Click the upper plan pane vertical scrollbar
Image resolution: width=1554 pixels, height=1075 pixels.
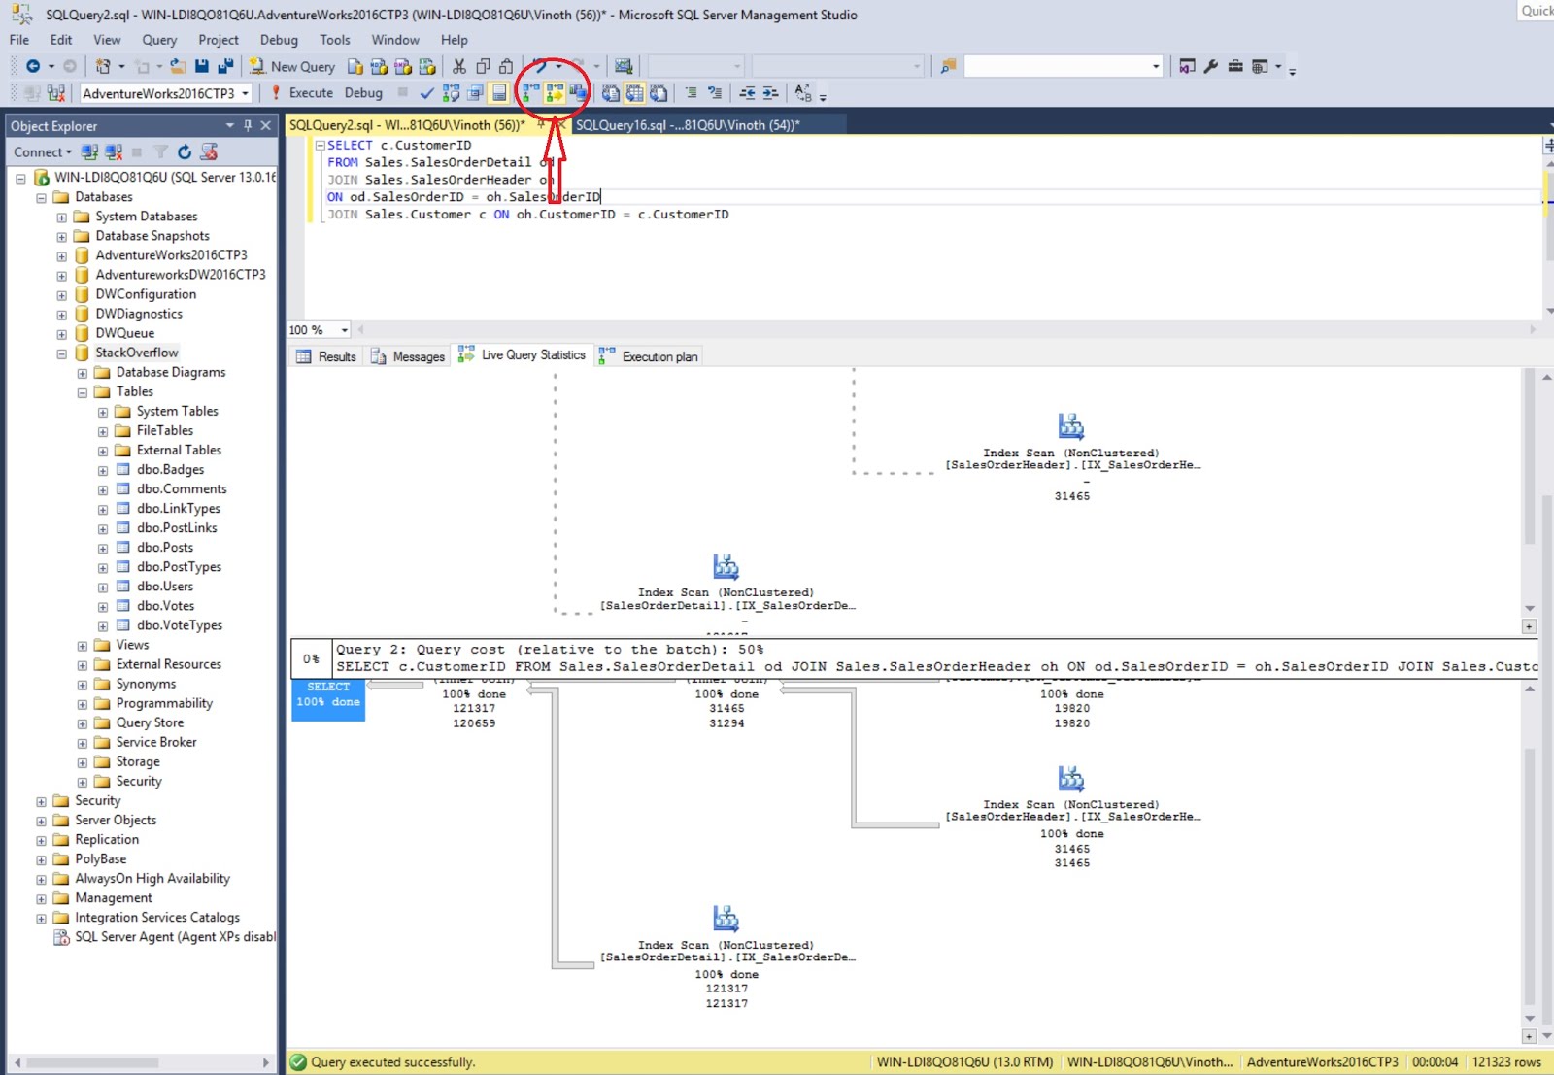tap(1530, 490)
